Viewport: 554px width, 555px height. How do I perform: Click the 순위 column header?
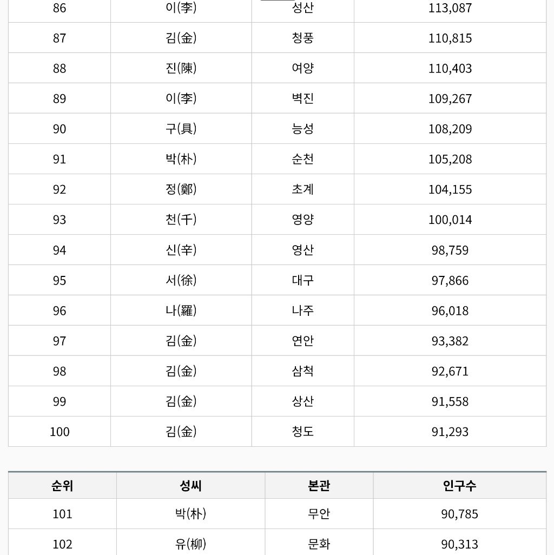(62, 486)
